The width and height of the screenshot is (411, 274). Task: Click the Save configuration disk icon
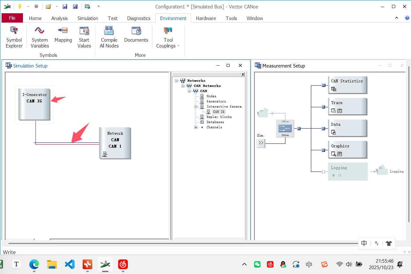tap(65, 6)
